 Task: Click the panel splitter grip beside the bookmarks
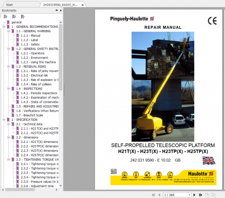[64, 90]
